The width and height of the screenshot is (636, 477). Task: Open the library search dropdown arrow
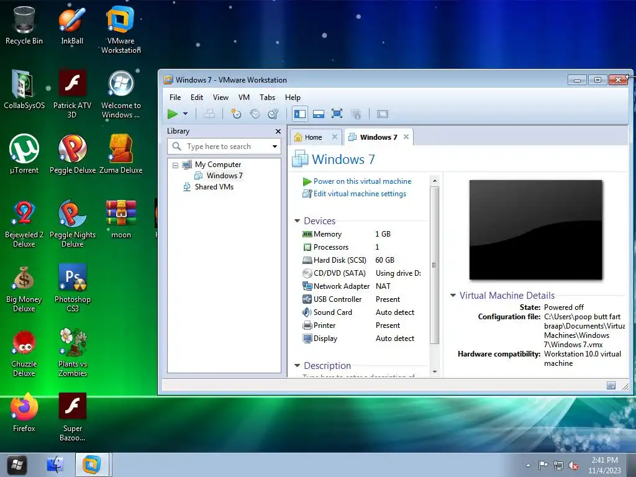coord(275,147)
